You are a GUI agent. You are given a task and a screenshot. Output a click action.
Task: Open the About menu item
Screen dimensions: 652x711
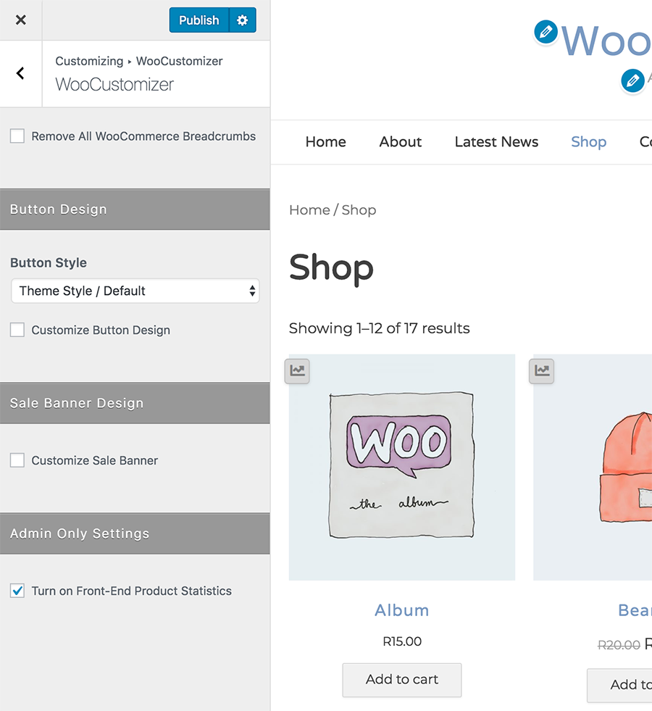point(401,142)
